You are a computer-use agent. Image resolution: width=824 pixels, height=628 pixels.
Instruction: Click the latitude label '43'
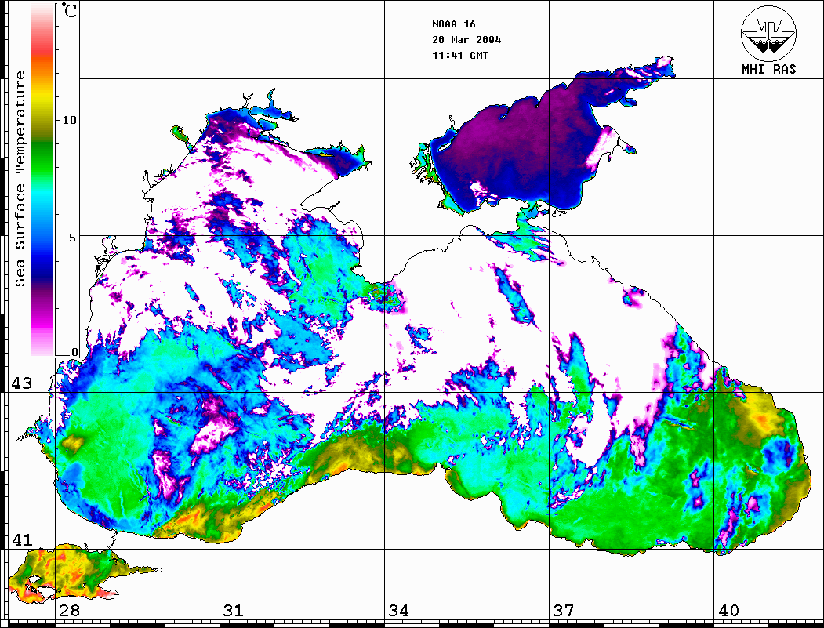click(21, 383)
